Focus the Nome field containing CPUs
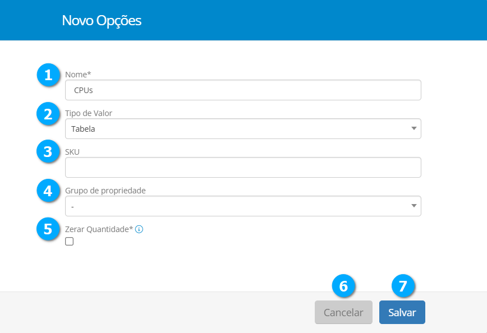Viewport: 487px width, 333px height. [243, 90]
